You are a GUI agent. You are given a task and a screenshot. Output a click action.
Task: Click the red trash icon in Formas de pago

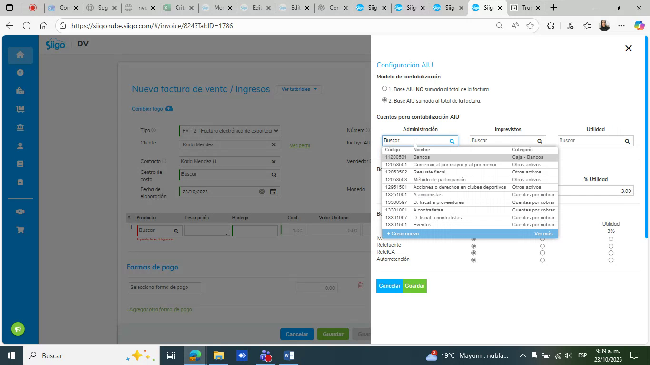coord(360,285)
